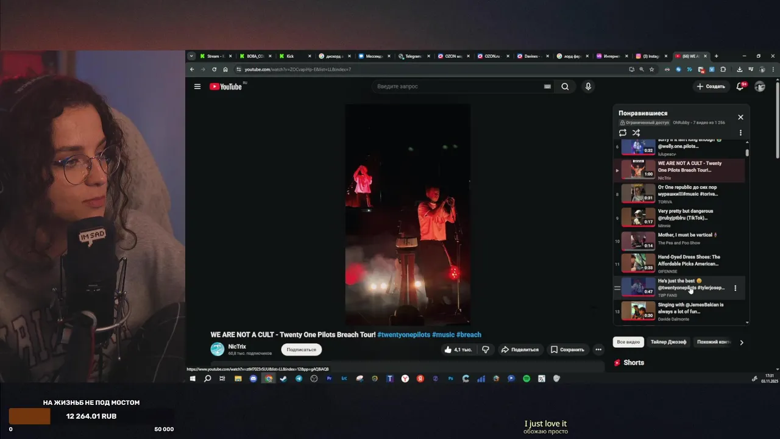780x439 pixels.
Task: Start voice search with the microphone icon
Action: pyautogui.click(x=588, y=87)
